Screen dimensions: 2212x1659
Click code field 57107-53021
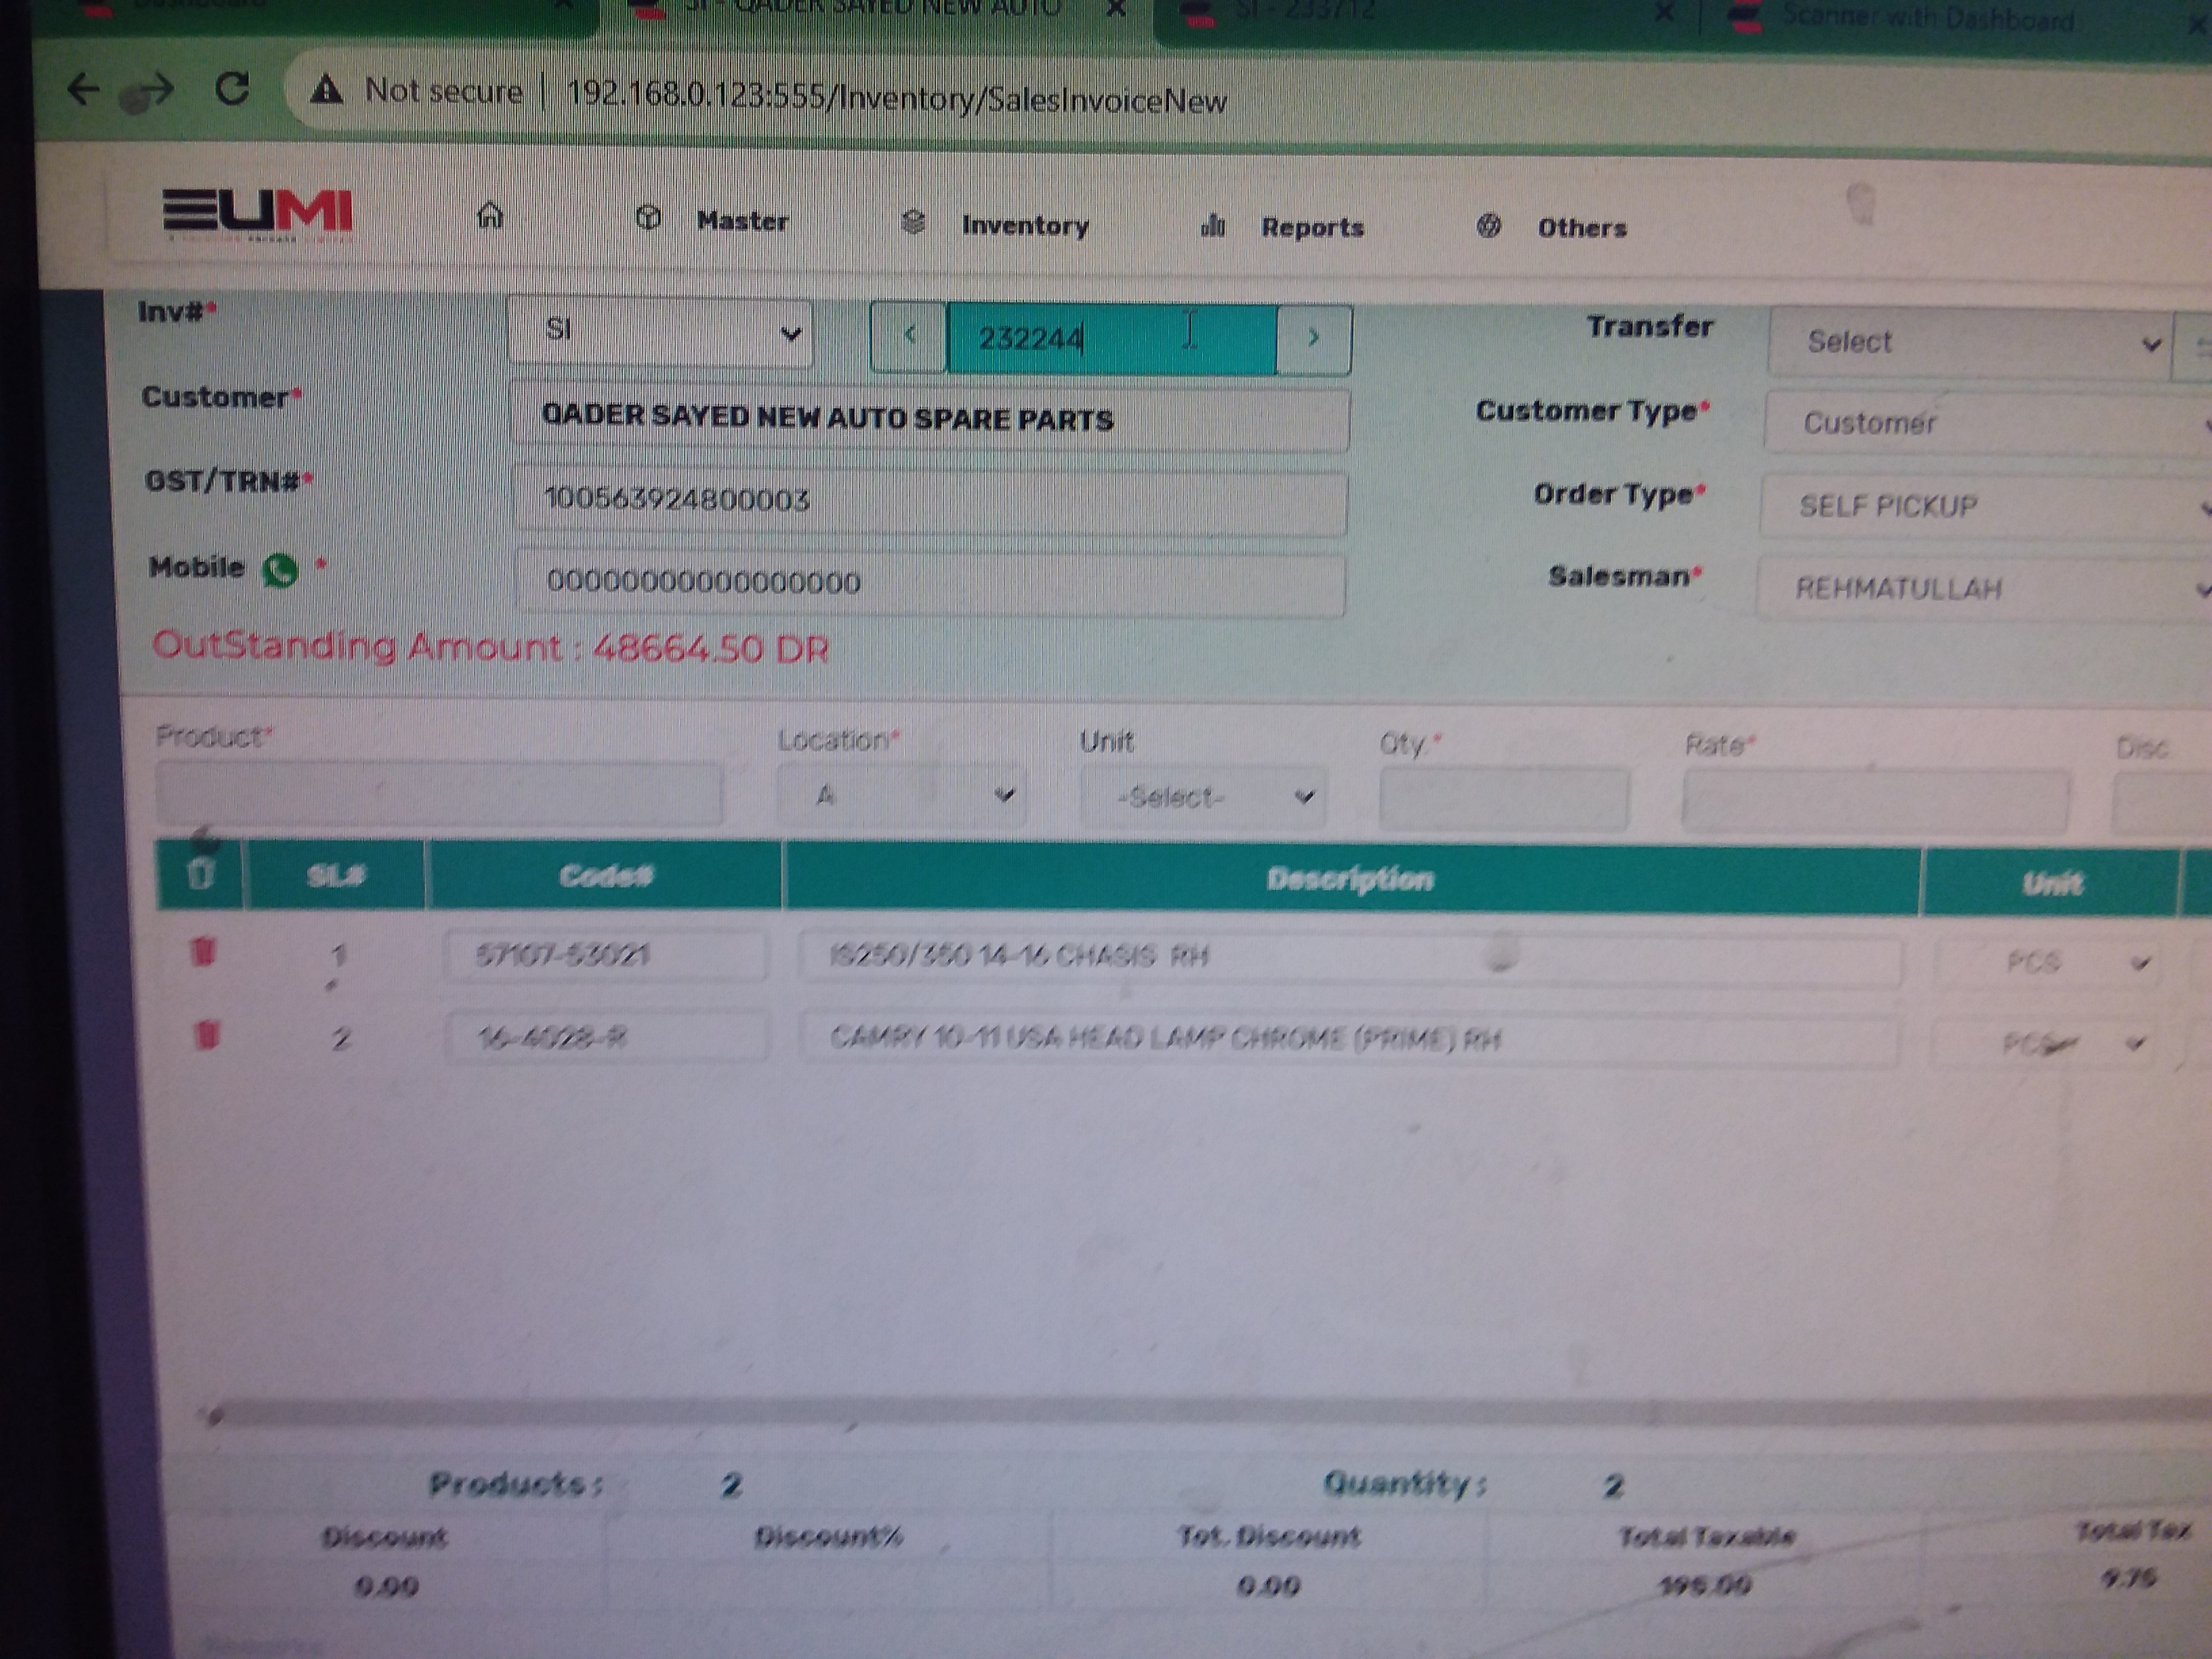(607, 955)
